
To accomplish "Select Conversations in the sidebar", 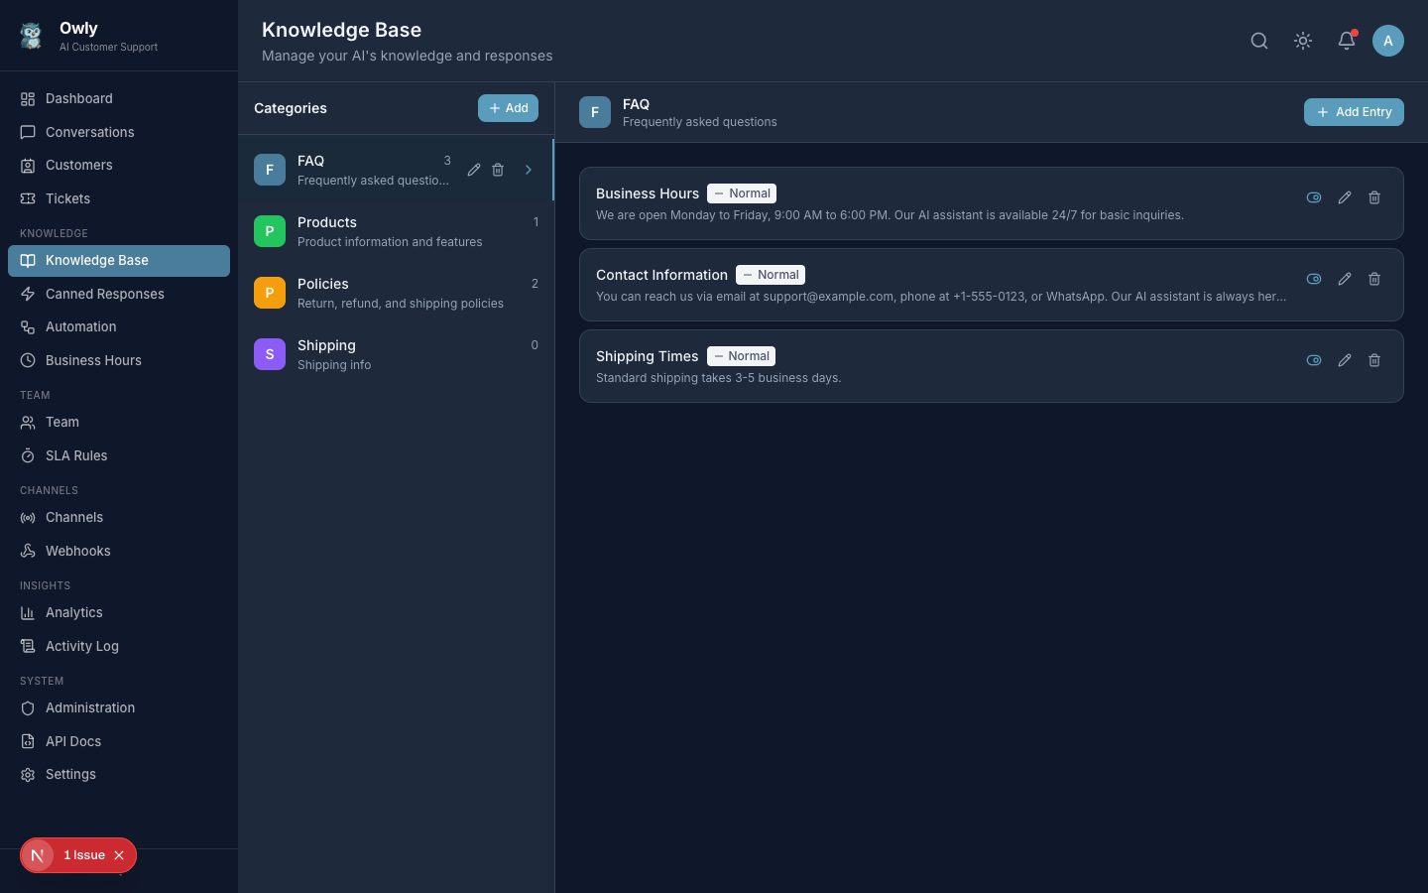I will (89, 132).
